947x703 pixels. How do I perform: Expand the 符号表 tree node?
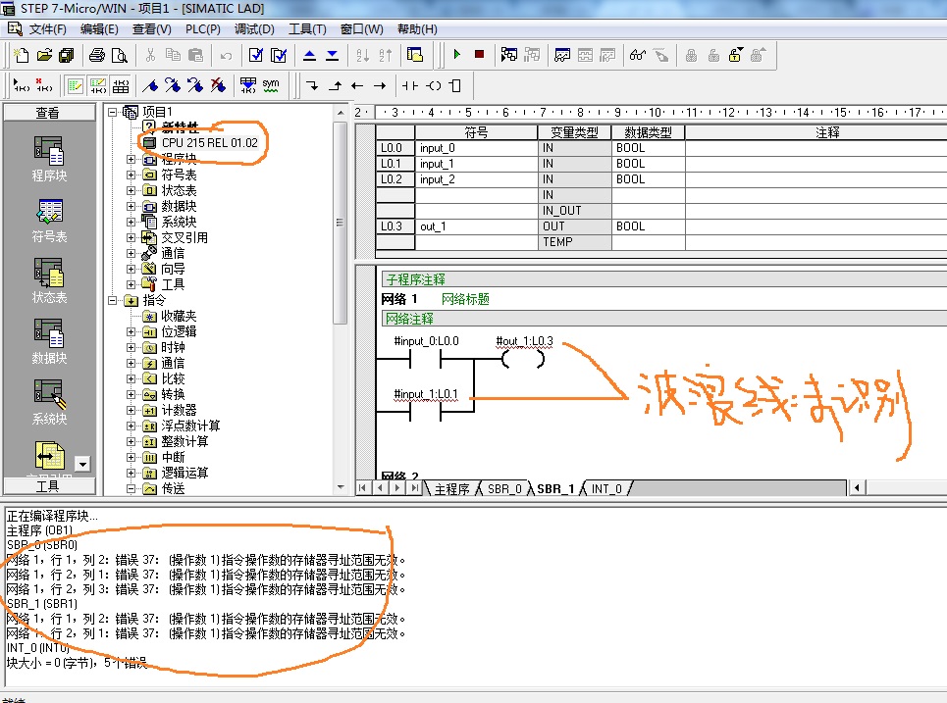(x=131, y=175)
